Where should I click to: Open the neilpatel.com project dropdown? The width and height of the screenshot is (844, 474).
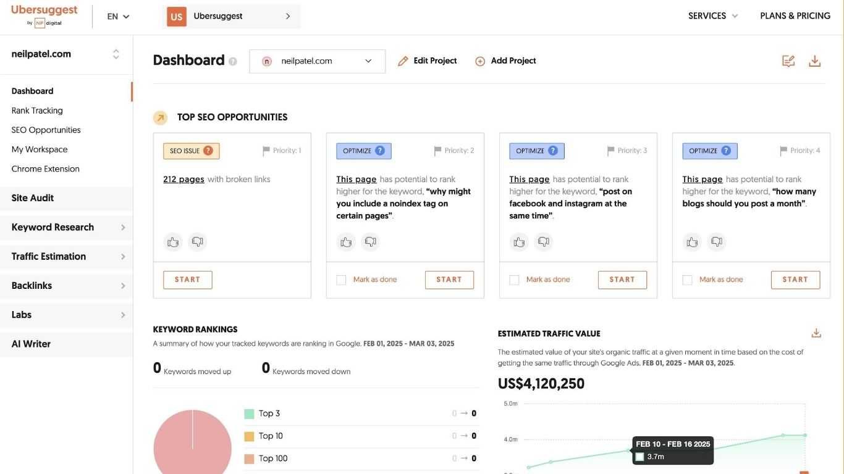tap(317, 61)
